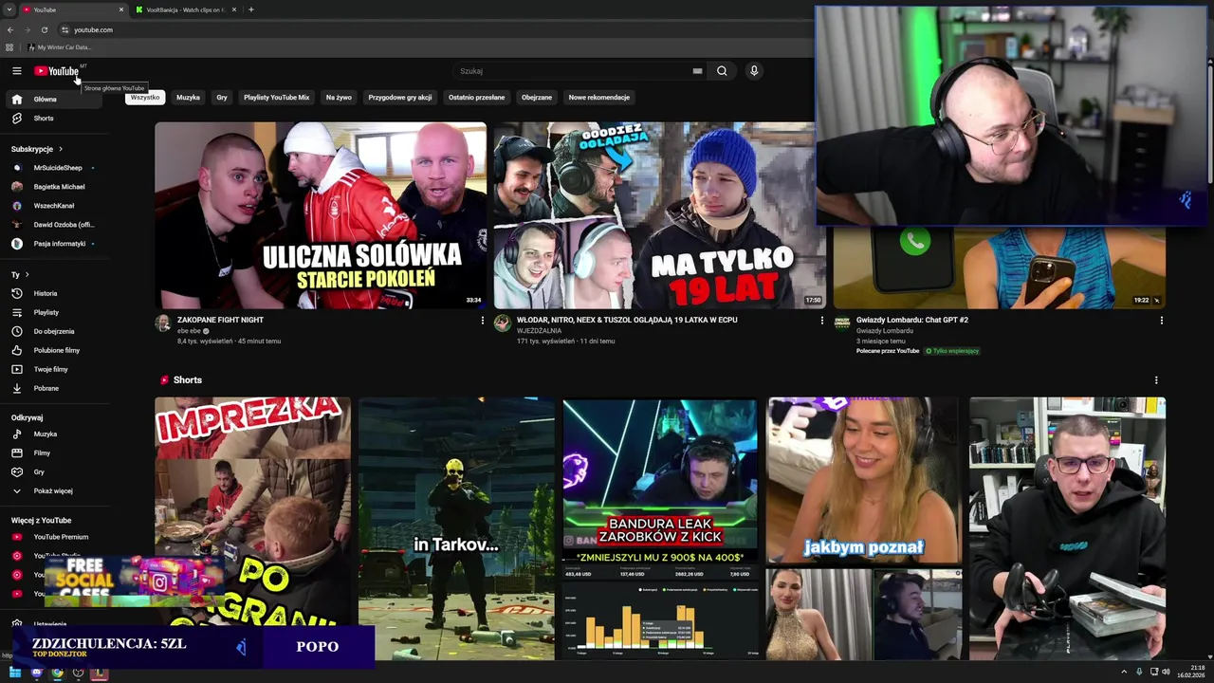Open the browser tab search dropdown
The image size is (1214, 683).
(x=9, y=9)
